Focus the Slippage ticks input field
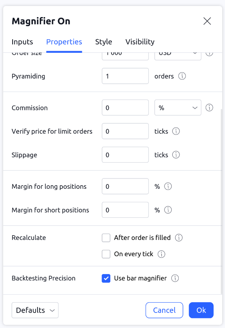The width and height of the screenshot is (225, 328). click(125, 155)
